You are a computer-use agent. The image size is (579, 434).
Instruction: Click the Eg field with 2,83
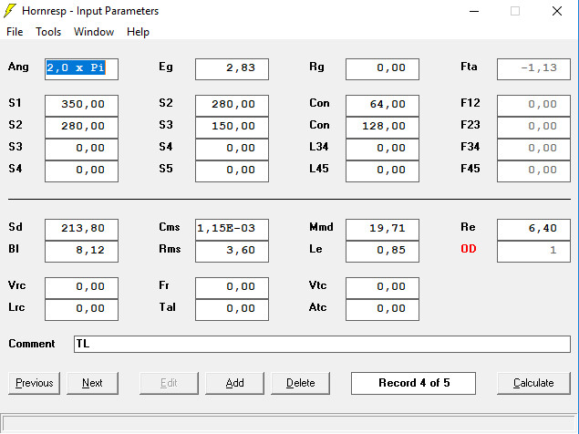232,69
